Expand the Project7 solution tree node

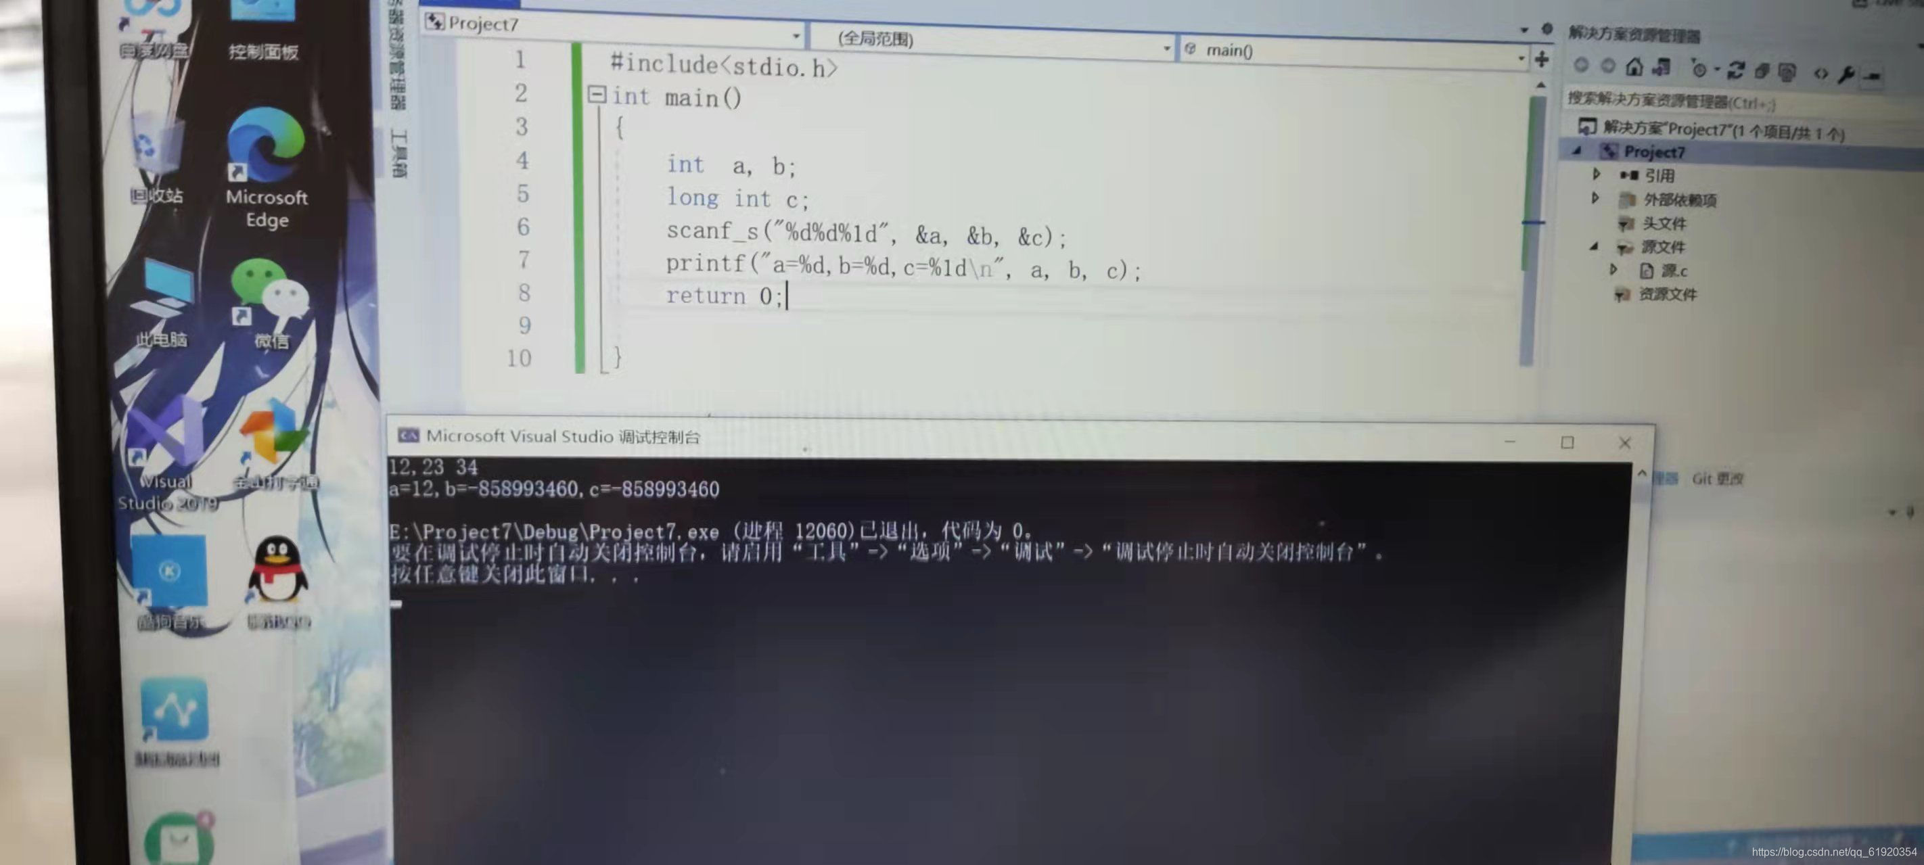[1577, 152]
